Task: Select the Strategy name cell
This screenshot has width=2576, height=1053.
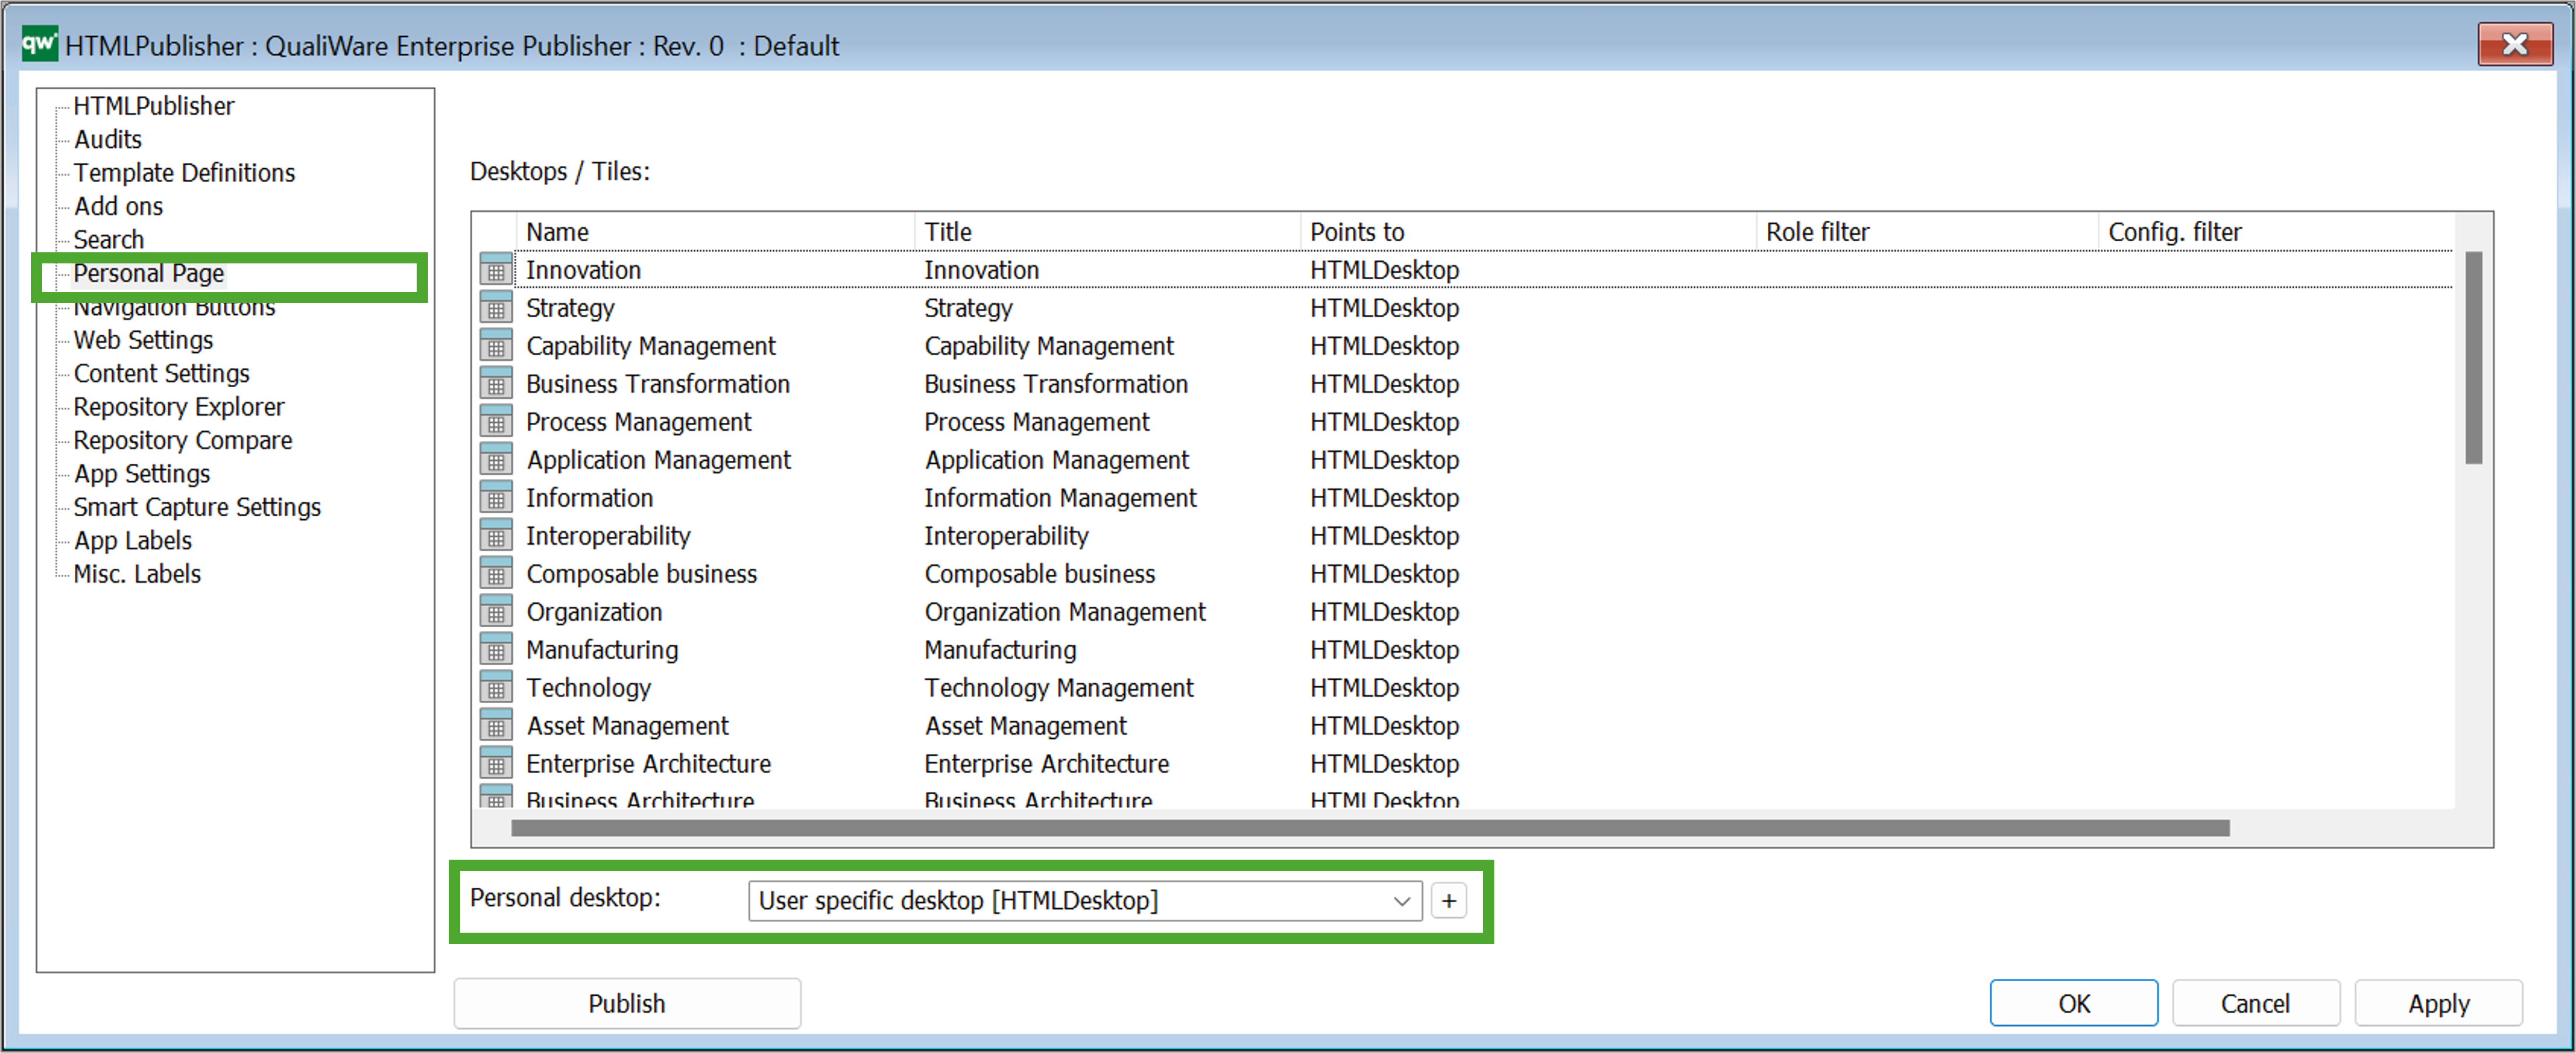Action: click(570, 308)
